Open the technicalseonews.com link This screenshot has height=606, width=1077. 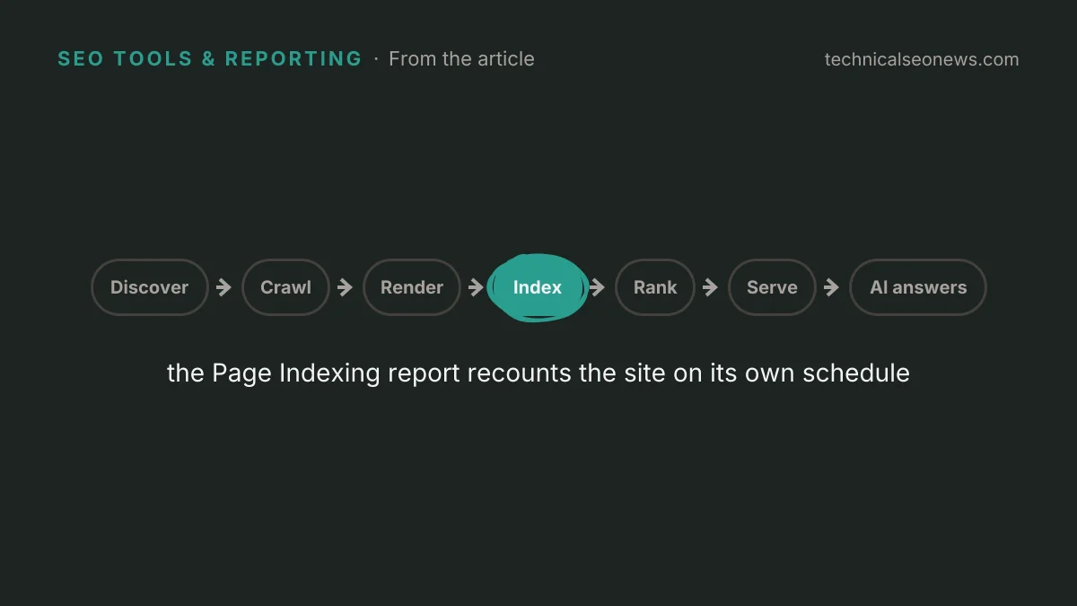(922, 60)
